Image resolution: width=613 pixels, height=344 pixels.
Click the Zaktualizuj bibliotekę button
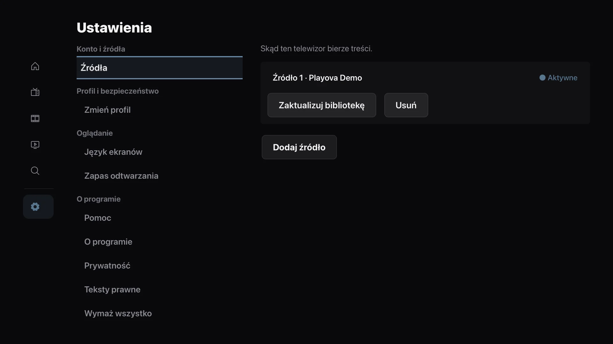pos(322,105)
